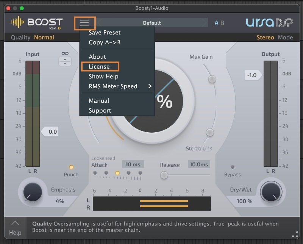Choose Copy A->B from menu
The image size is (303, 244).
tap(105, 42)
